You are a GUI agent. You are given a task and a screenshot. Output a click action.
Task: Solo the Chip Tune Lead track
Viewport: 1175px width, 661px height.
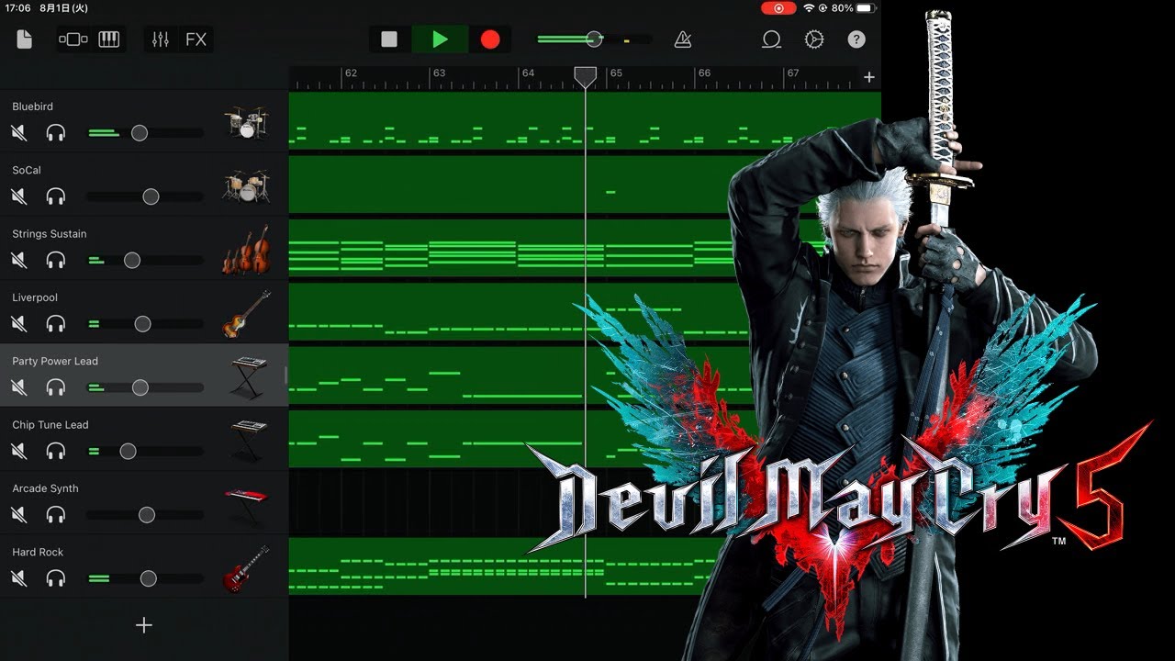[x=56, y=452]
